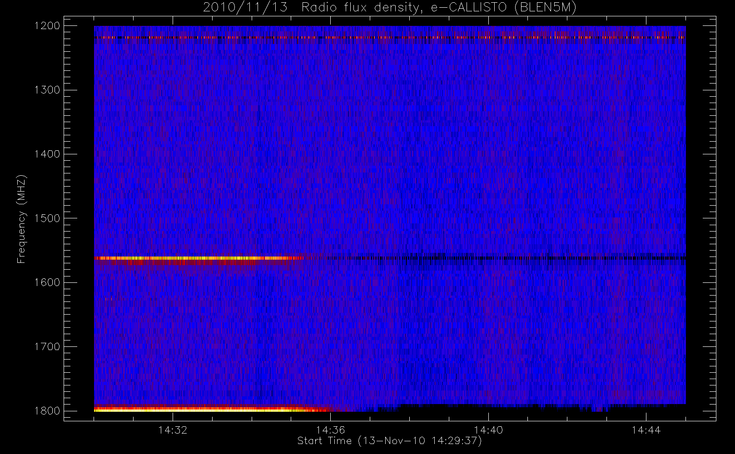The image size is (735, 454).
Task: Click the 'Start Time (13-Nov-10 14:29:37)' axis label
Action: click(x=389, y=441)
